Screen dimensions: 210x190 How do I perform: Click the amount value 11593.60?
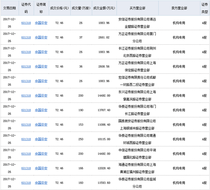[x=104, y=183]
